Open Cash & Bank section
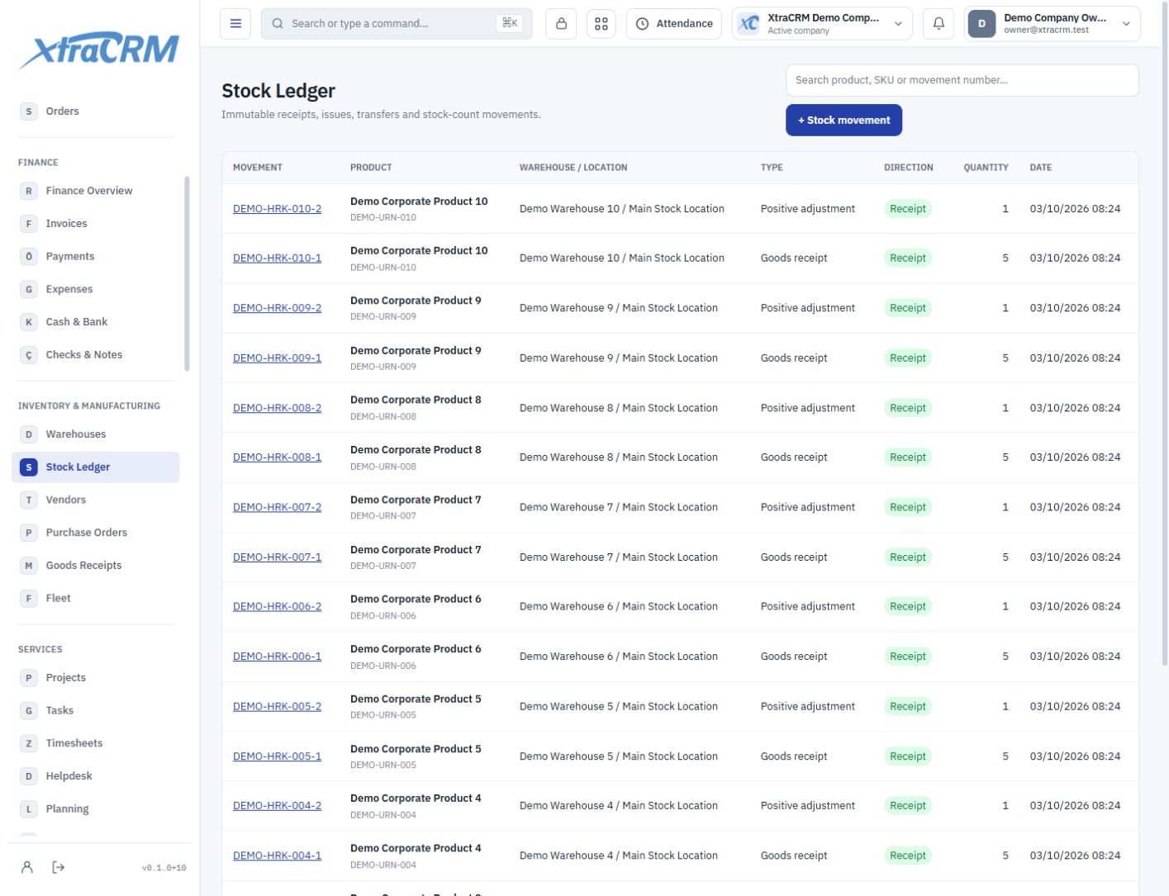Viewport: 1169px width, 896px height. click(96, 322)
